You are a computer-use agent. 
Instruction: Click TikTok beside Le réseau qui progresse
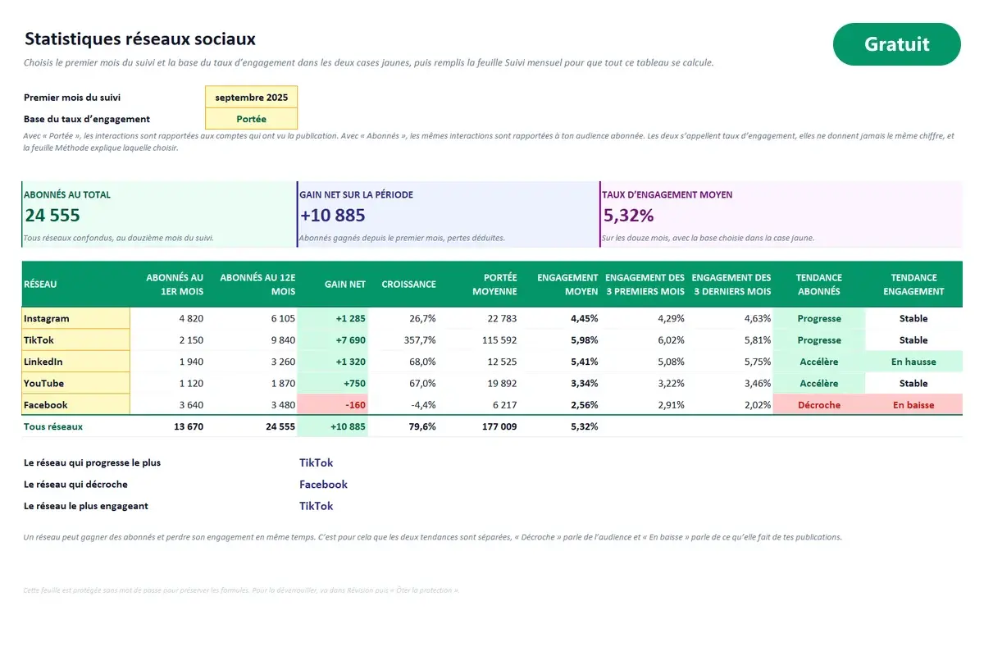tap(316, 462)
